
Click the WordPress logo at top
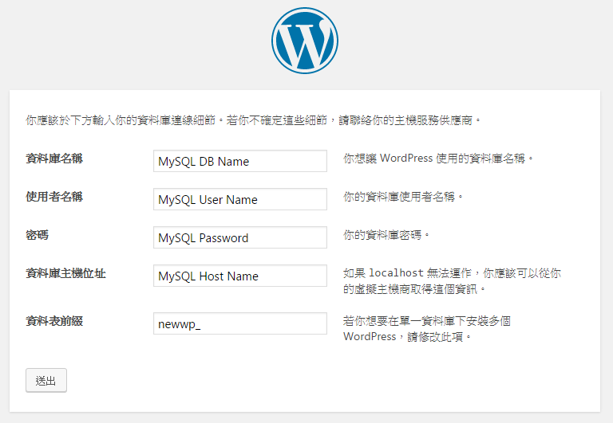[x=305, y=41]
